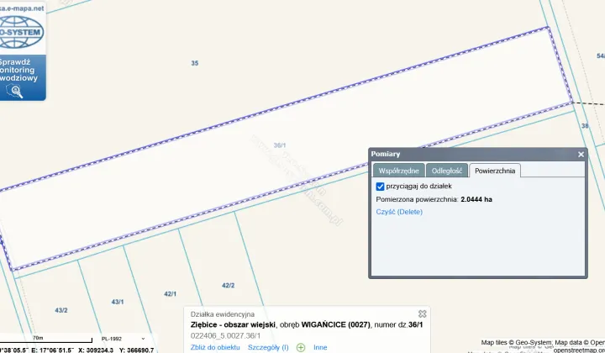The width and height of the screenshot is (605, 353).
Task: Select parcel label 38 on map
Action: [x=585, y=126]
